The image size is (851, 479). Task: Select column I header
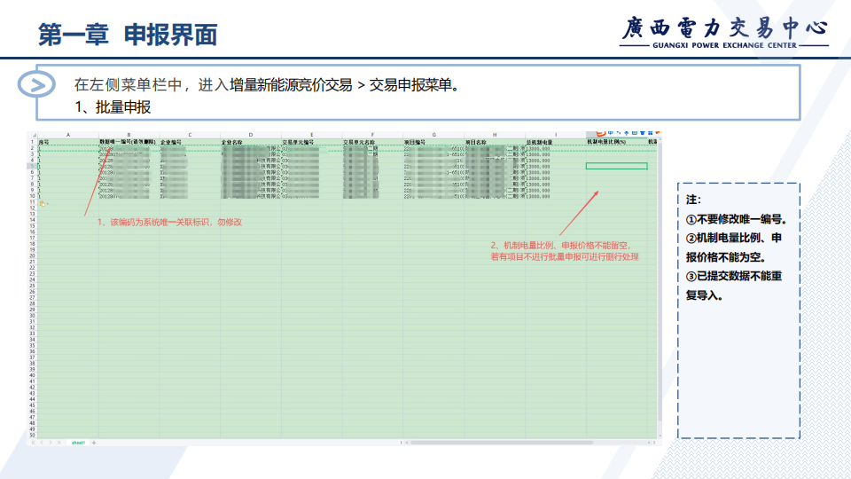tap(555, 135)
